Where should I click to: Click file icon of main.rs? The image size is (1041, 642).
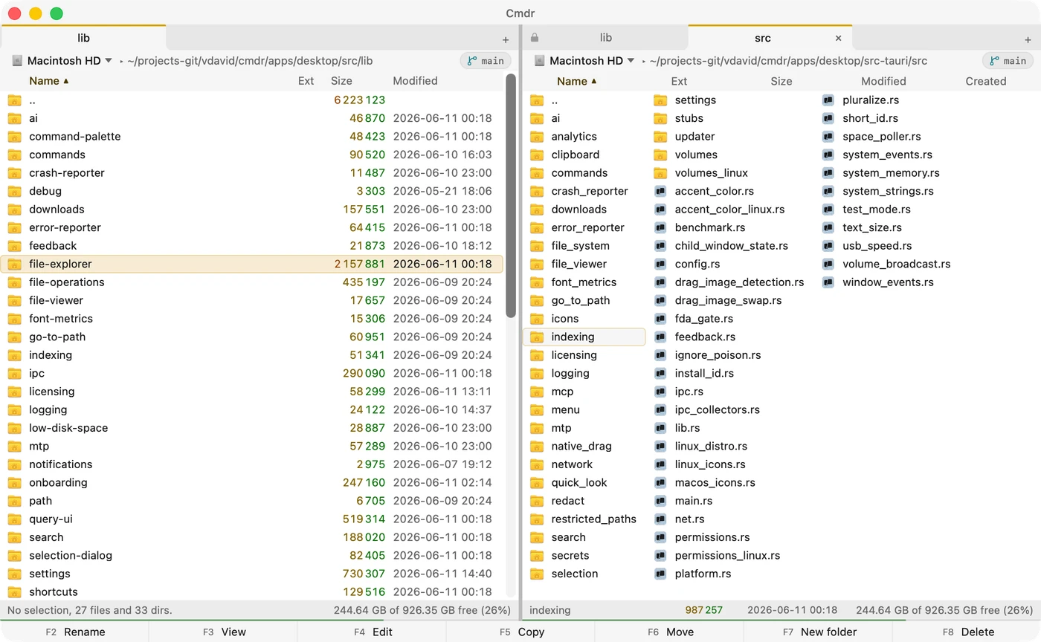tap(660, 501)
